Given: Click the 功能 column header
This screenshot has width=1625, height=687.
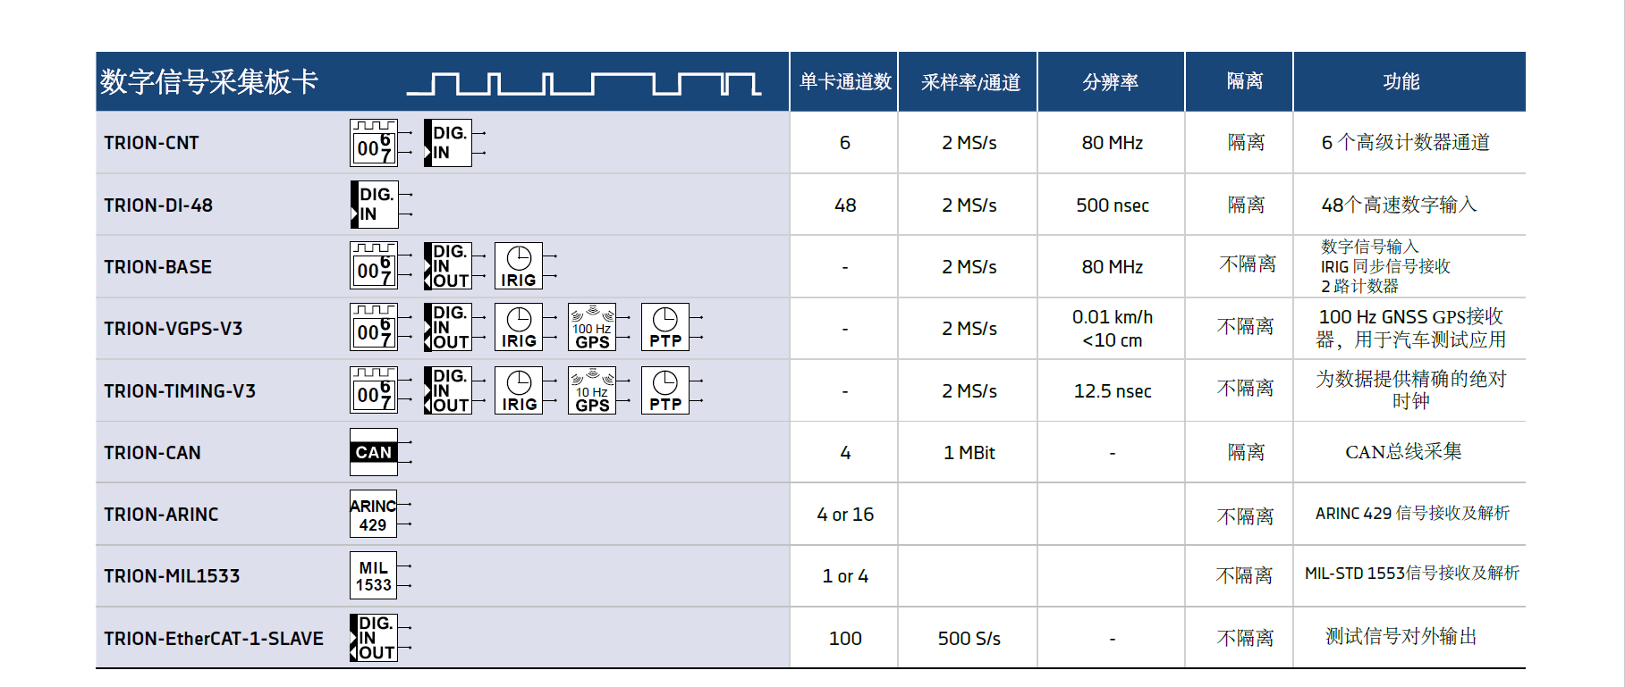Looking at the screenshot, I should click(x=1401, y=82).
